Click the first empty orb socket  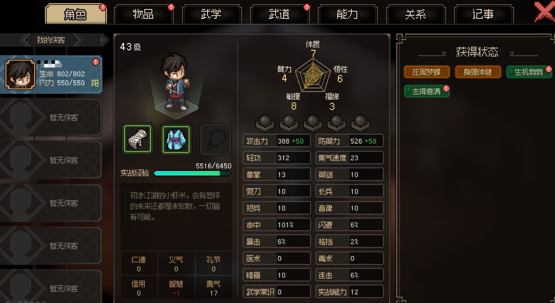click(265, 122)
